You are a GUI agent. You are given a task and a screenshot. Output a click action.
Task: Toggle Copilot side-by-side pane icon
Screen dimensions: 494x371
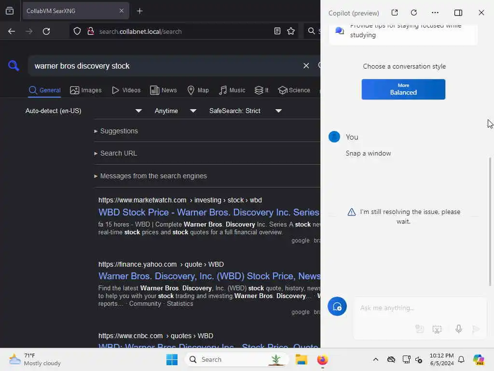[x=458, y=13]
